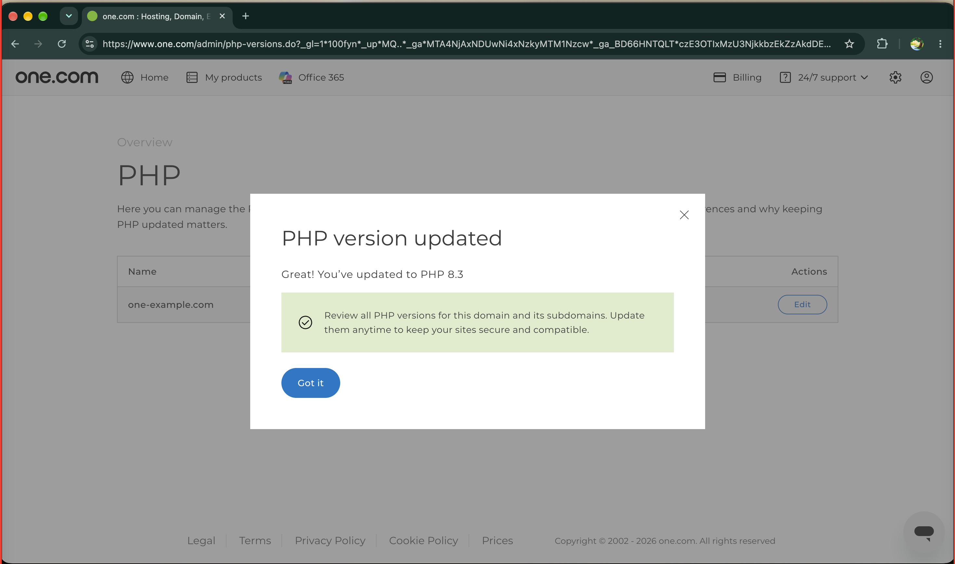Go to My products
This screenshot has width=955, height=564.
click(x=224, y=78)
